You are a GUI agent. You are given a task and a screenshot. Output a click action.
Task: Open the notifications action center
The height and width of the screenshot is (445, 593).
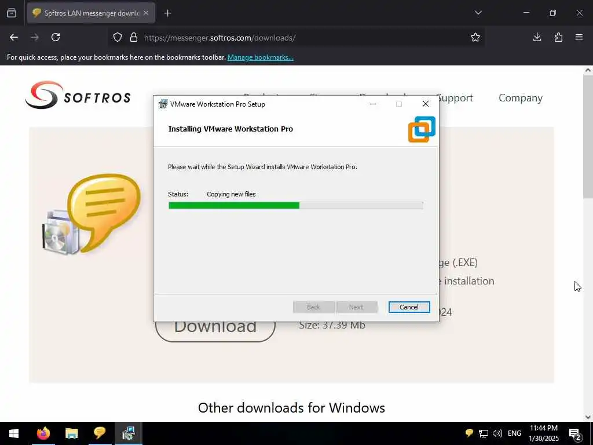(575, 433)
